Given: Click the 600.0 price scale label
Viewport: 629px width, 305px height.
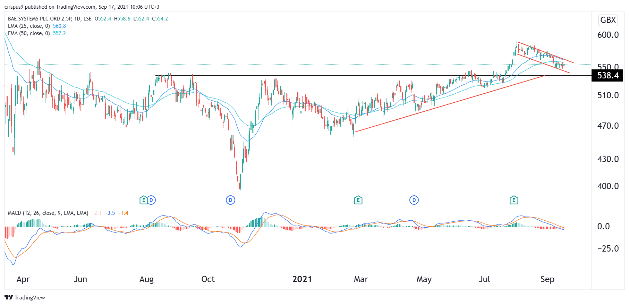Looking at the screenshot, I should (608, 35).
